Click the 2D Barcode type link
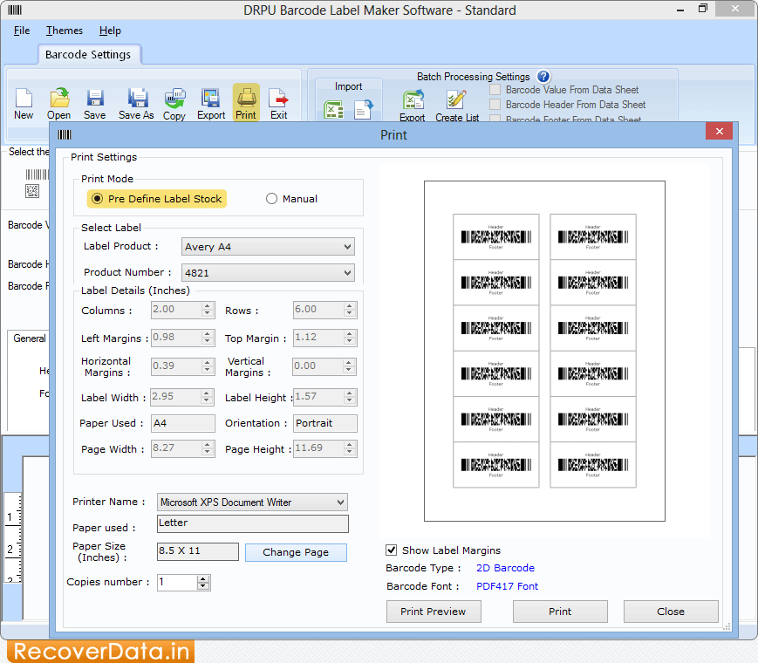Image resolution: width=758 pixels, height=663 pixels. tap(505, 568)
